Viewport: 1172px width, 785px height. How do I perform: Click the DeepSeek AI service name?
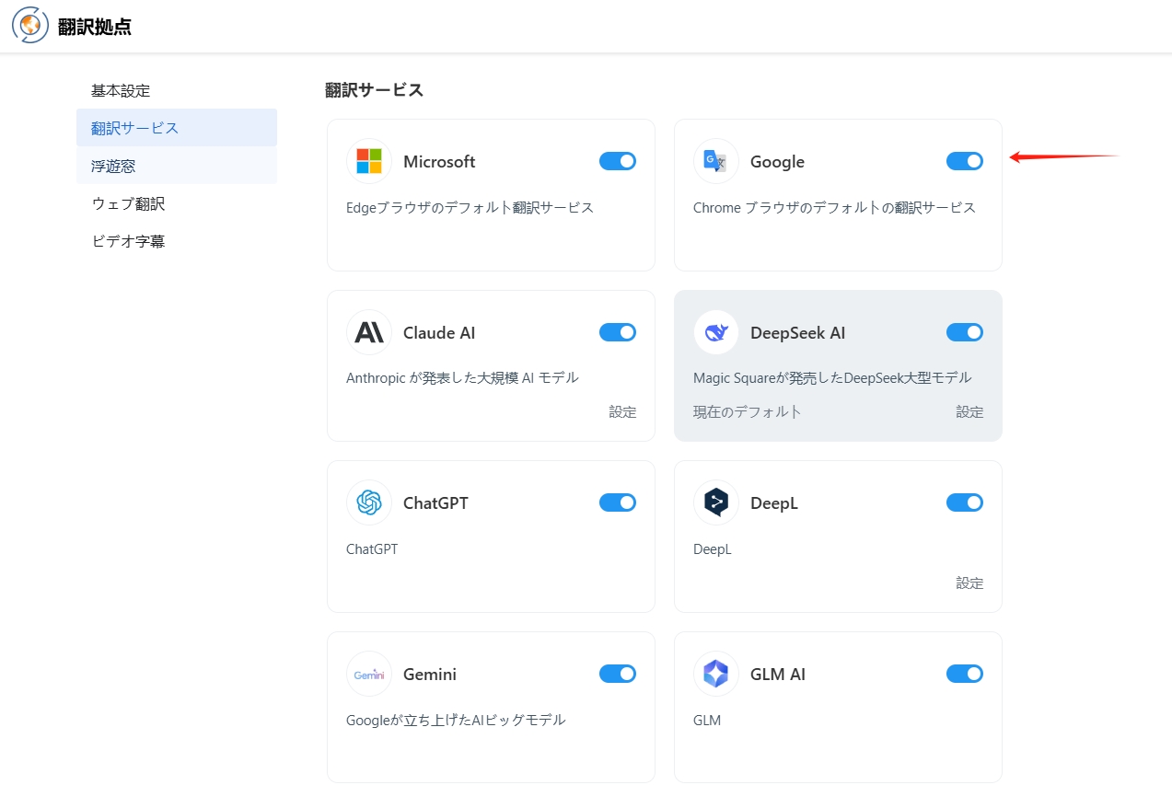tap(797, 332)
